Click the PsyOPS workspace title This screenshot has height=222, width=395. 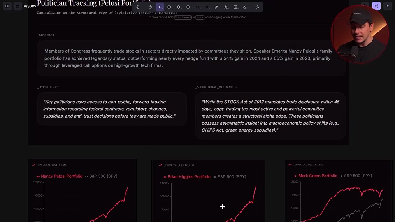pos(30,6)
